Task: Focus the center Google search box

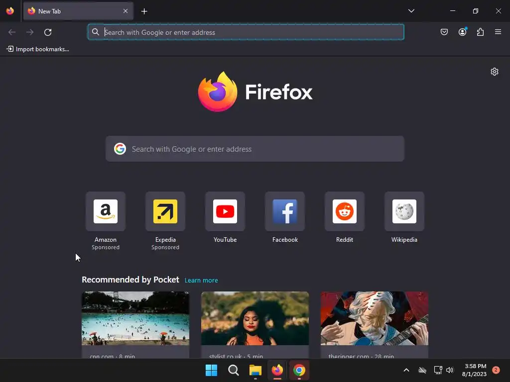Action: [255, 149]
